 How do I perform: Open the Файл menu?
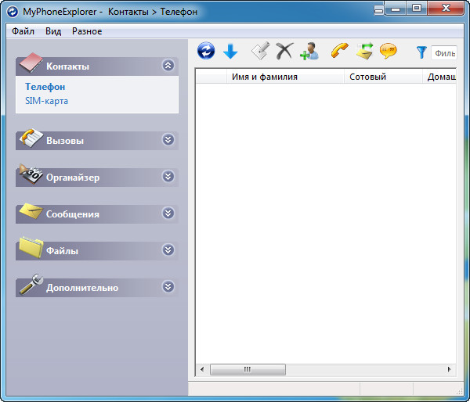(23, 31)
